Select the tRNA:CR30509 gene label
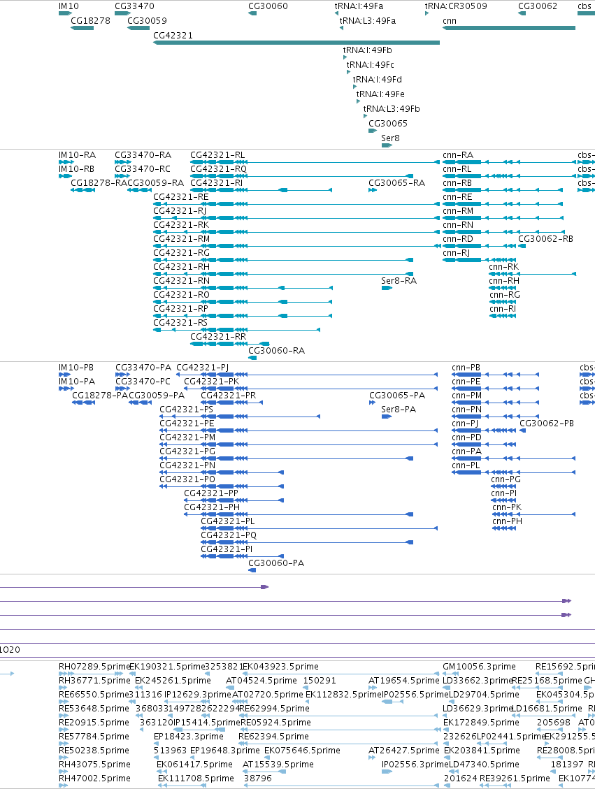 click(456, 6)
